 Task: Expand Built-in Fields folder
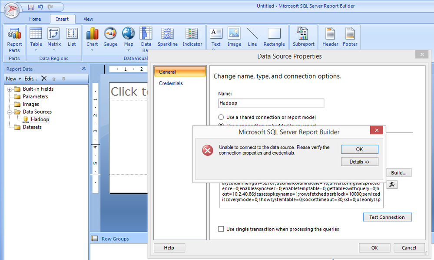click(10, 89)
